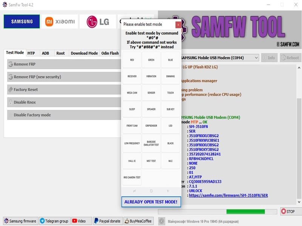This screenshot has height=226, width=302.
Task: Switch to the LG brand logo tab
Action: coord(98,22)
